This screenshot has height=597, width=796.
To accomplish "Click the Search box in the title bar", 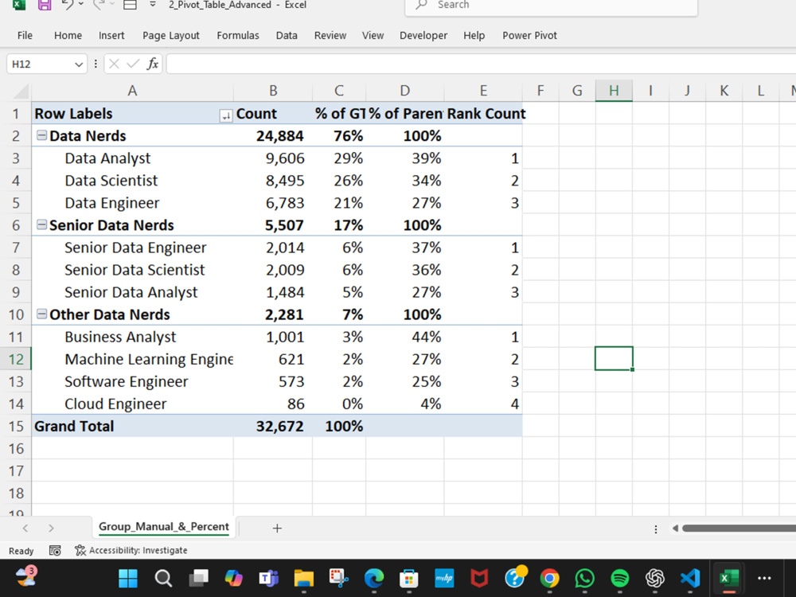I will pyautogui.click(x=551, y=6).
